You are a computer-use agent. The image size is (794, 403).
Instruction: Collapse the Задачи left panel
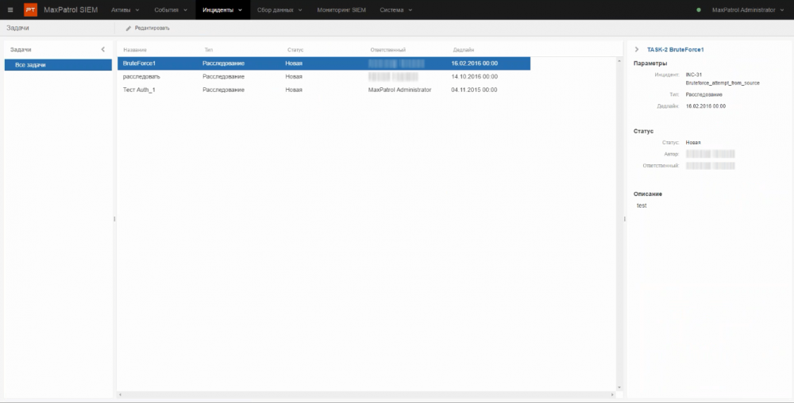pos(102,49)
